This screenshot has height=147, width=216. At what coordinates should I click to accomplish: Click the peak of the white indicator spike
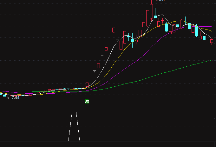coord(74,111)
